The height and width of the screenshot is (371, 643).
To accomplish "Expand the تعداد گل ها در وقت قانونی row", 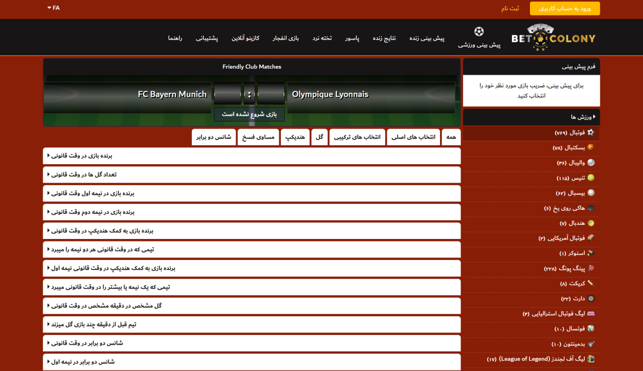I will 252,175.
